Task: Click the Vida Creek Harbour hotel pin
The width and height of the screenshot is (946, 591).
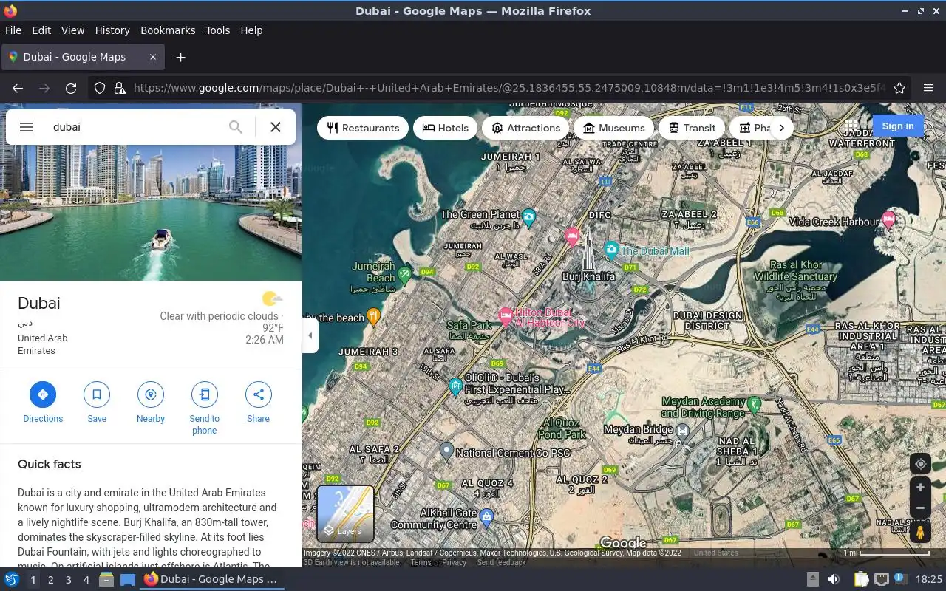Action: pos(889,219)
